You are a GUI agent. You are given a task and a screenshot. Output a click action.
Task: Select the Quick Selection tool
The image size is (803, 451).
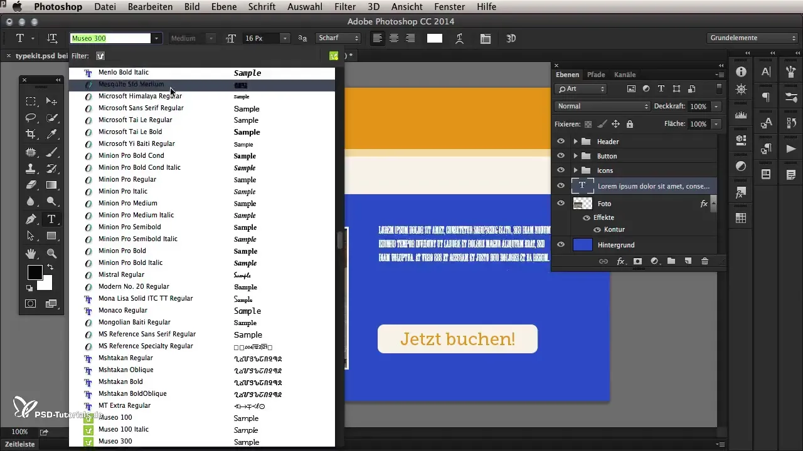(x=52, y=118)
